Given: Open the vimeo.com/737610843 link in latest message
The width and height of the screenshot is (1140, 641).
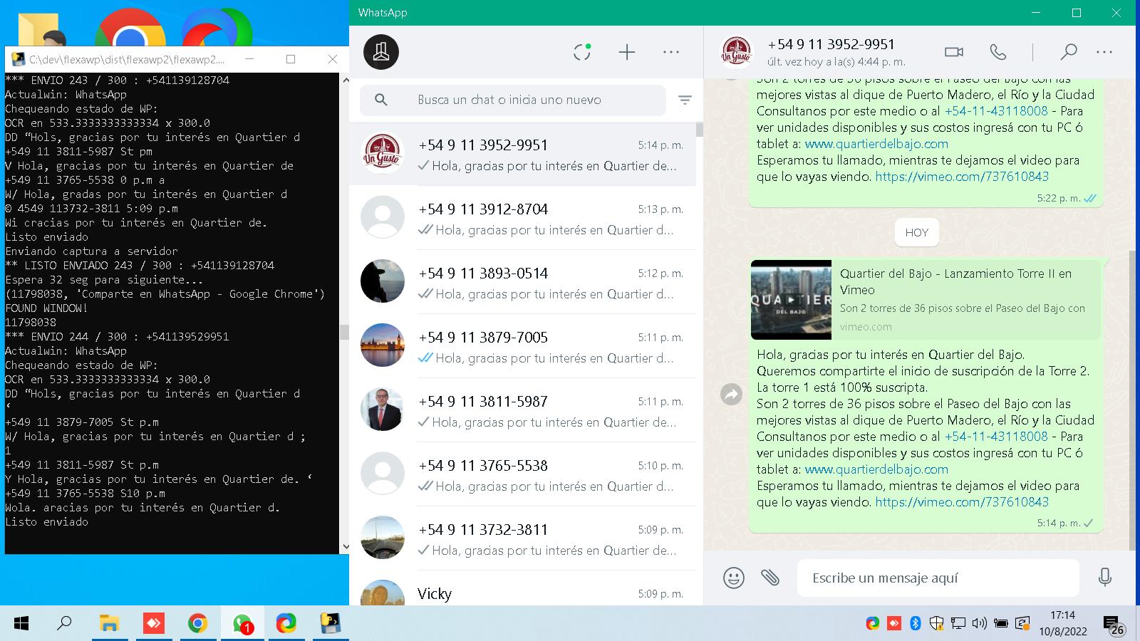Looking at the screenshot, I should 962,502.
